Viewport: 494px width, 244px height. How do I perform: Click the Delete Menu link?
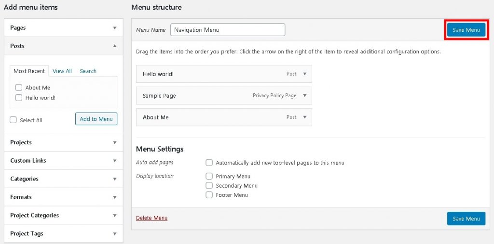[x=151, y=218]
